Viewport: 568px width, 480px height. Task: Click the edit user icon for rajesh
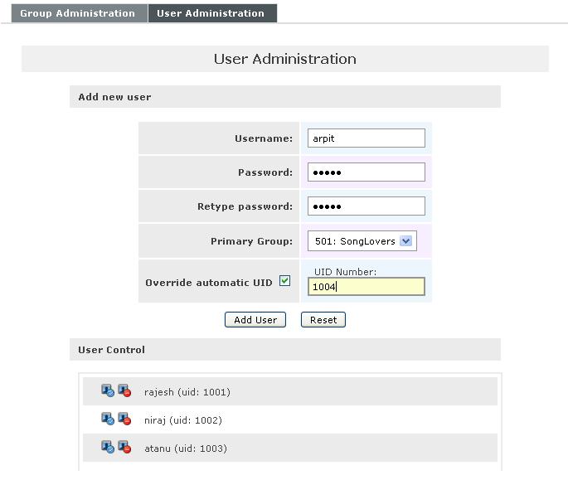(x=108, y=391)
